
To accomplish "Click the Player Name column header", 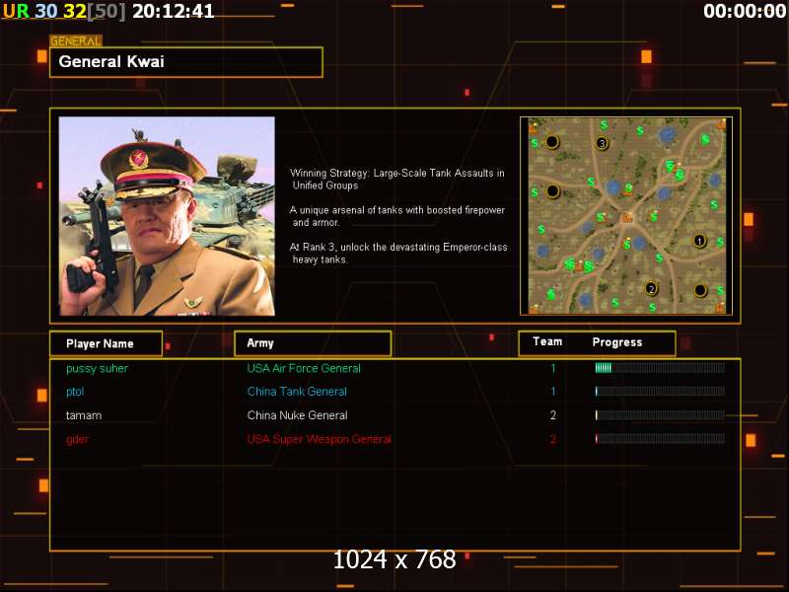I will [106, 343].
